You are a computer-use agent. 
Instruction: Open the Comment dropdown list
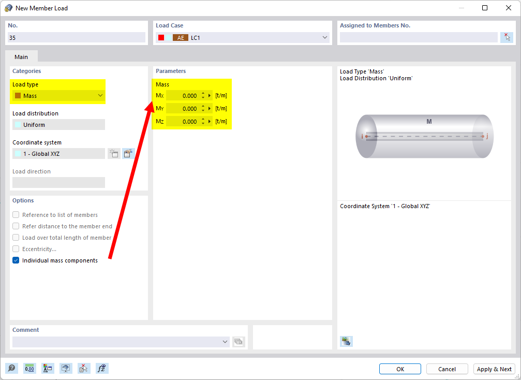(225, 342)
